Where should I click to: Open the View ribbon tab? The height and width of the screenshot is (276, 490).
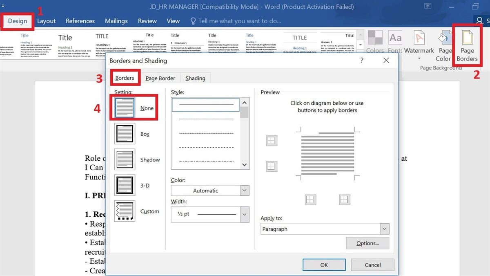point(173,21)
